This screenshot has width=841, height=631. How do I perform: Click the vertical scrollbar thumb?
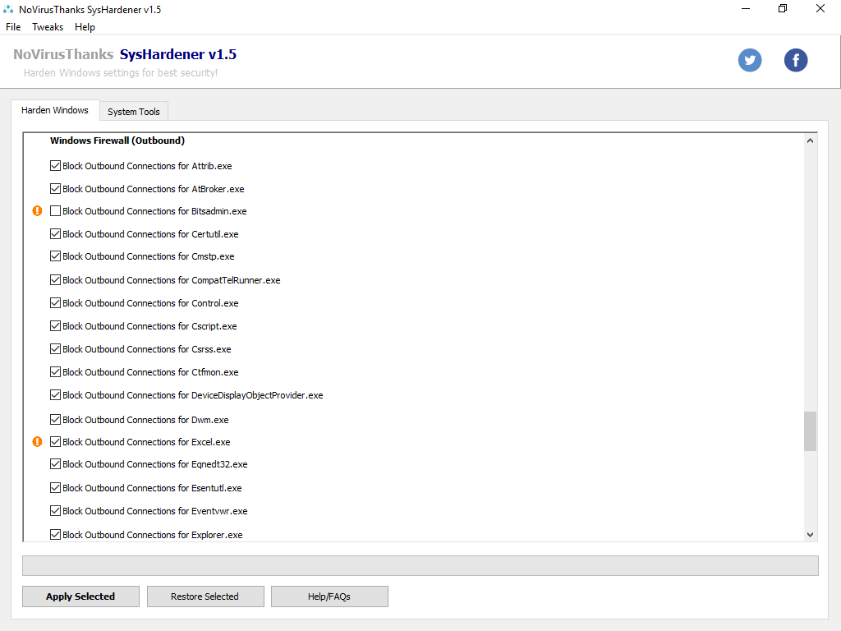[x=810, y=431]
